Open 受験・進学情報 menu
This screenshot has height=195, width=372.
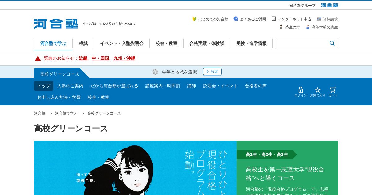(x=251, y=43)
